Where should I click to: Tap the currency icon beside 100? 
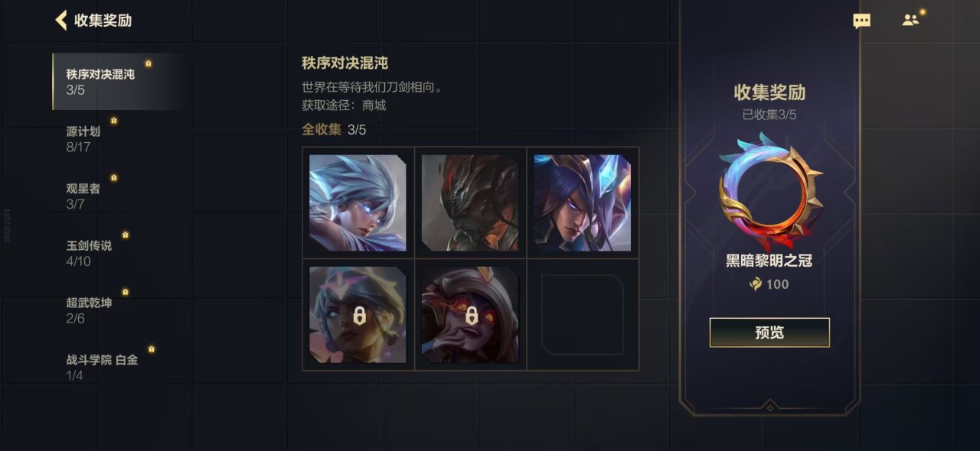(x=756, y=284)
